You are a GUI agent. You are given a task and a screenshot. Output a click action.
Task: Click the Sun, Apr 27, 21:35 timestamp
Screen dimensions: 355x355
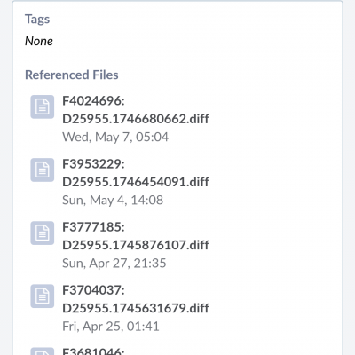point(114,263)
